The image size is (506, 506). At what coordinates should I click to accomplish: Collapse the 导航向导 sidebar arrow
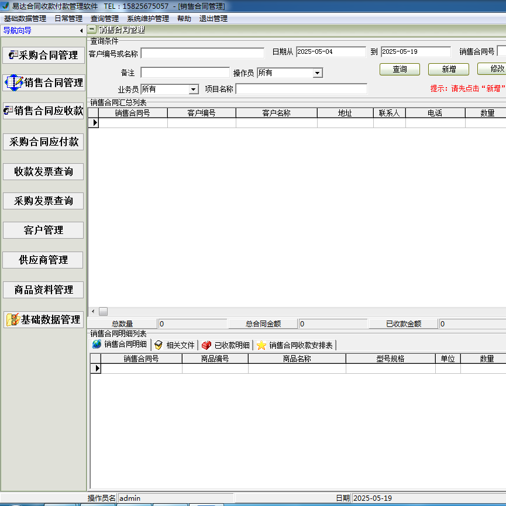click(x=81, y=30)
